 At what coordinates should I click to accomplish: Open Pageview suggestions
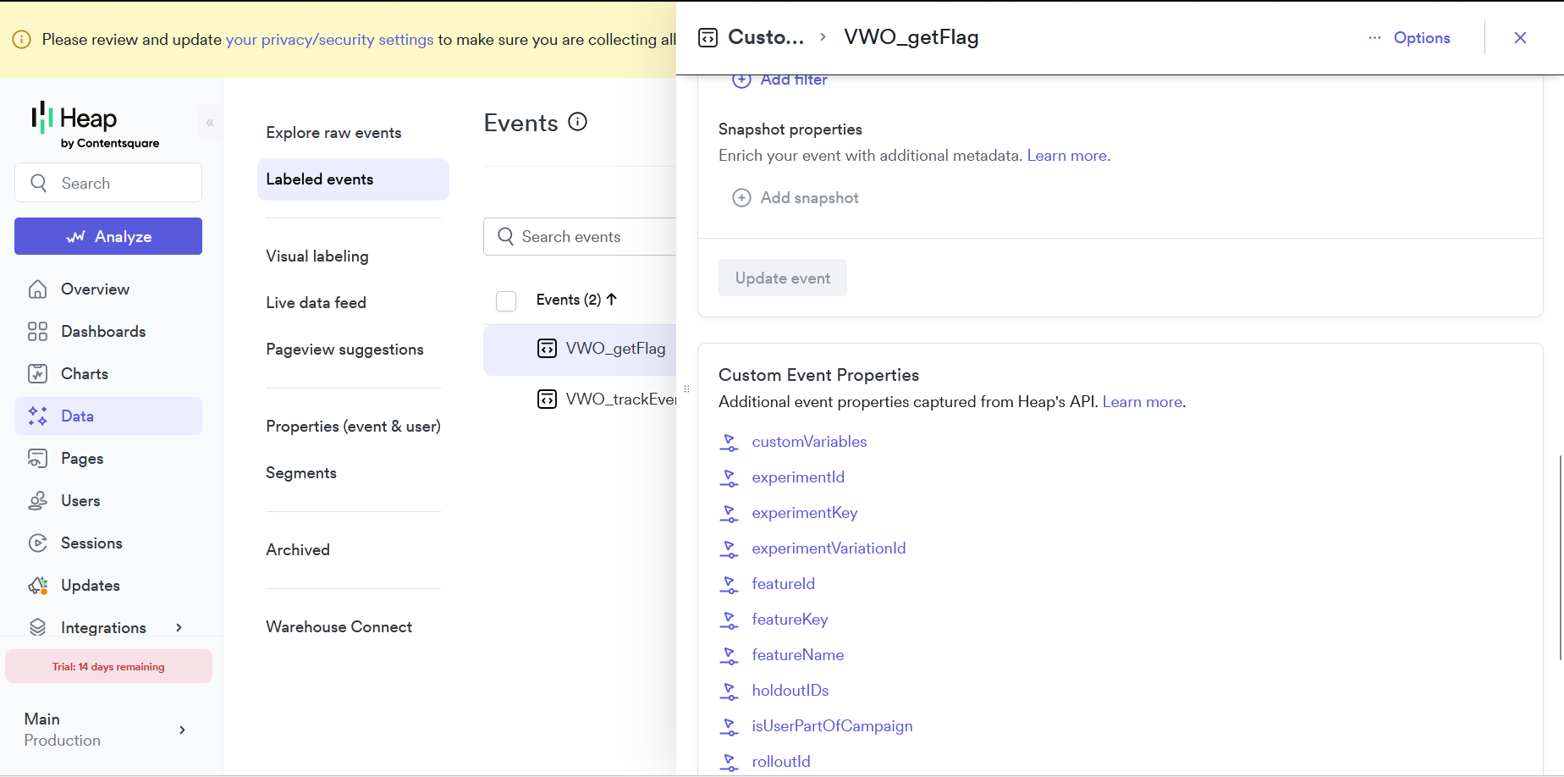click(344, 350)
